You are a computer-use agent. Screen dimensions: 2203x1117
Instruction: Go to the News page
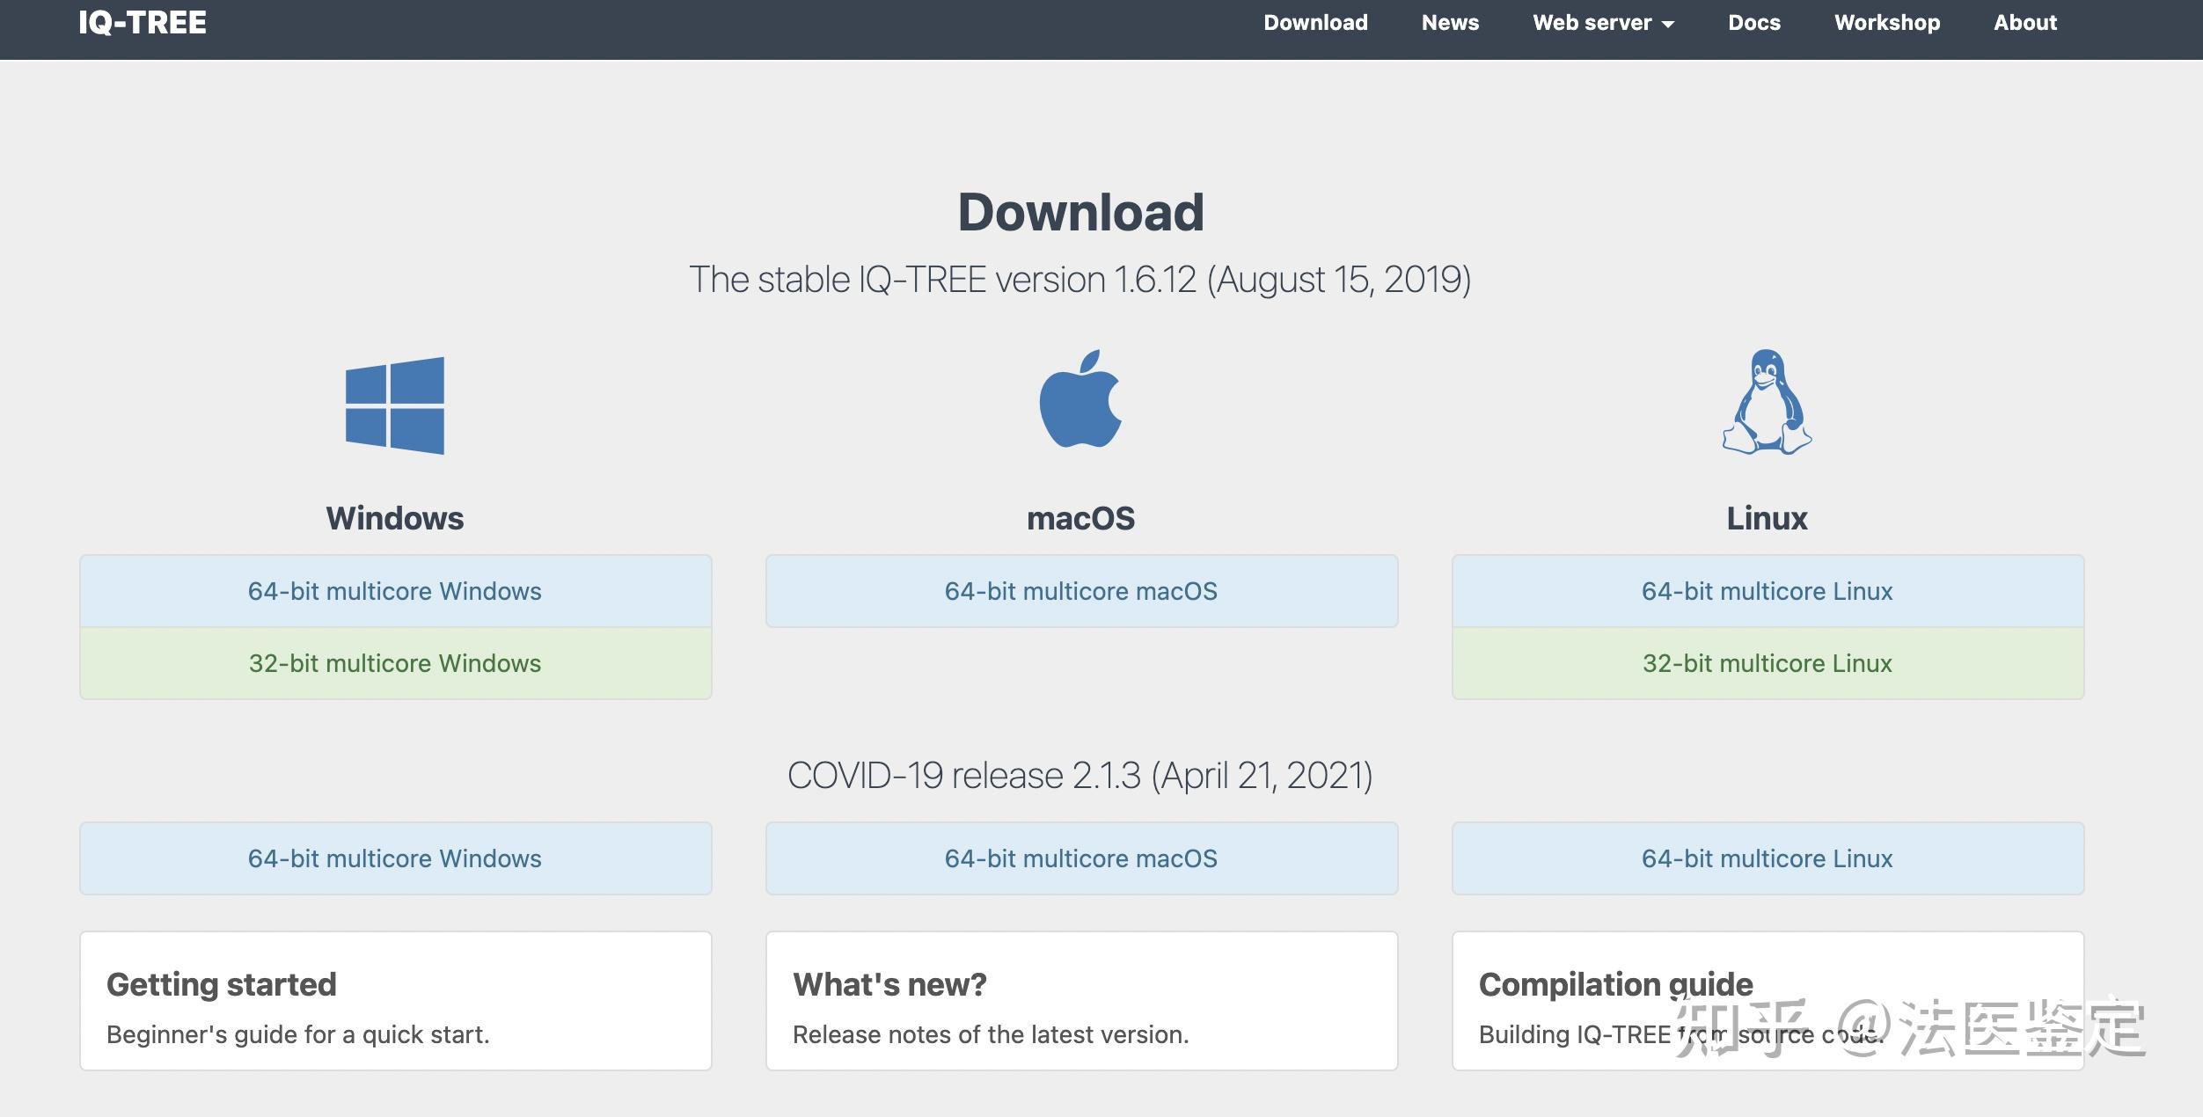pyautogui.click(x=1450, y=23)
